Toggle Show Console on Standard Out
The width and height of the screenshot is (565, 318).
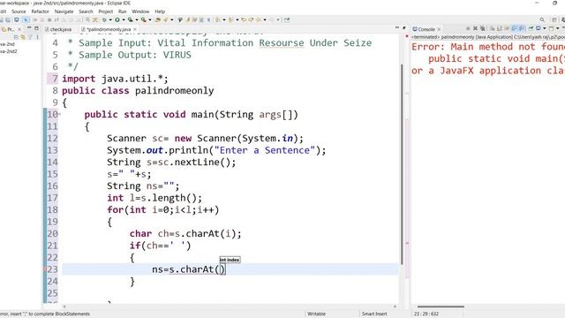click(x=514, y=28)
